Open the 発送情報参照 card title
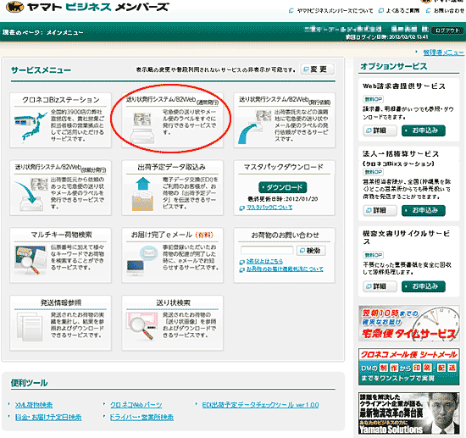The height and width of the screenshot is (438, 466). pos(61,302)
